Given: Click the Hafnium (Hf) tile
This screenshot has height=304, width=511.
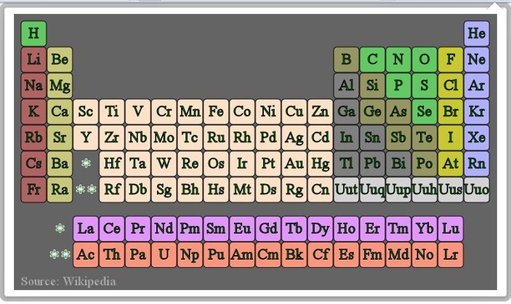Looking at the screenshot, I should point(112,163).
